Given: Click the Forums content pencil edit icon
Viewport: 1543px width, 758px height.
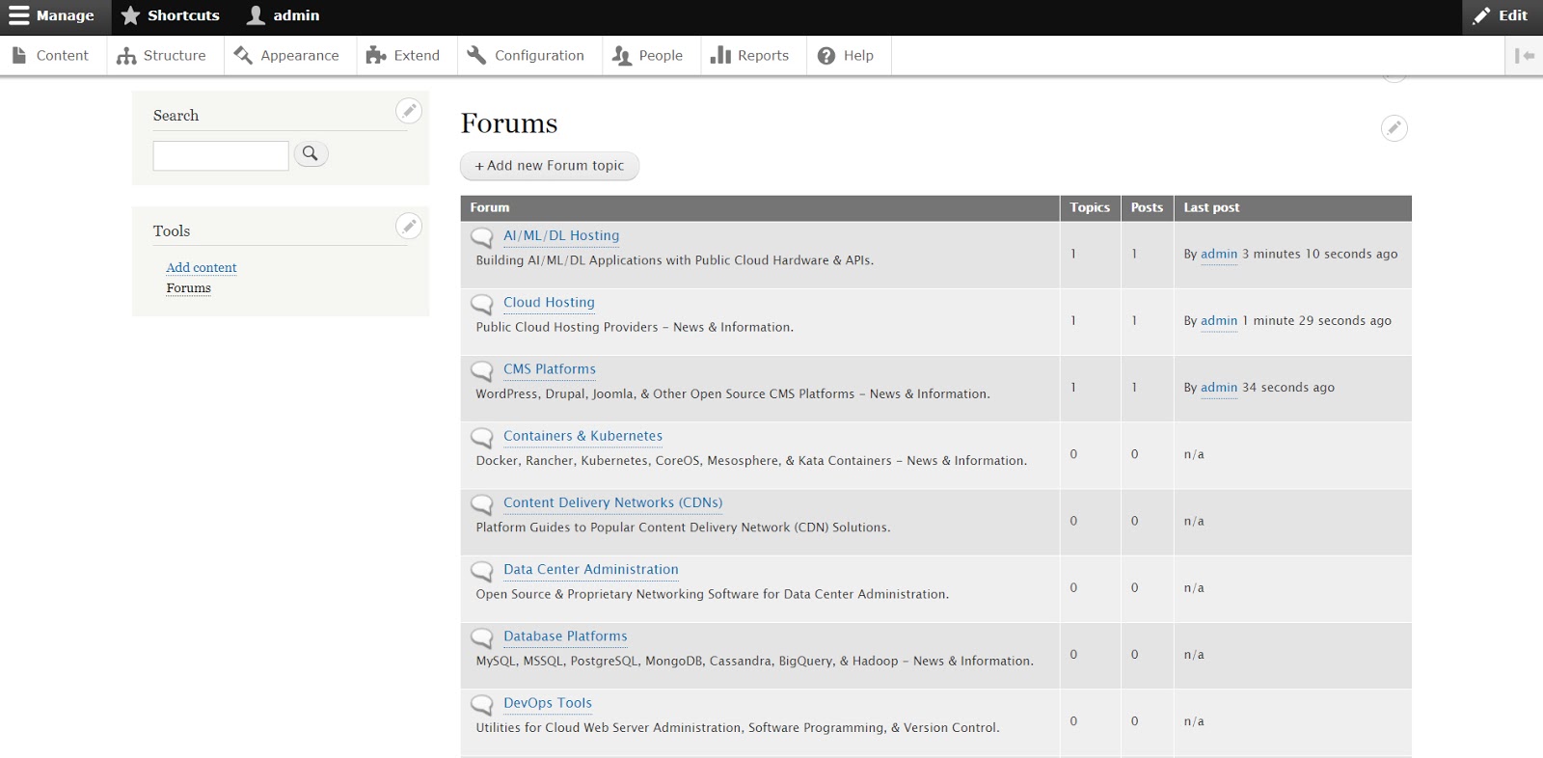Looking at the screenshot, I should click(x=1394, y=128).
